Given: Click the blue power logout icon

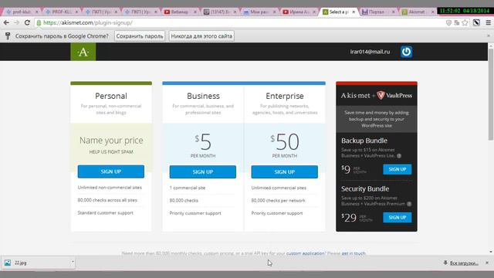Looking at the screenshot, I should pyautogui.click(x=406, y=52).
